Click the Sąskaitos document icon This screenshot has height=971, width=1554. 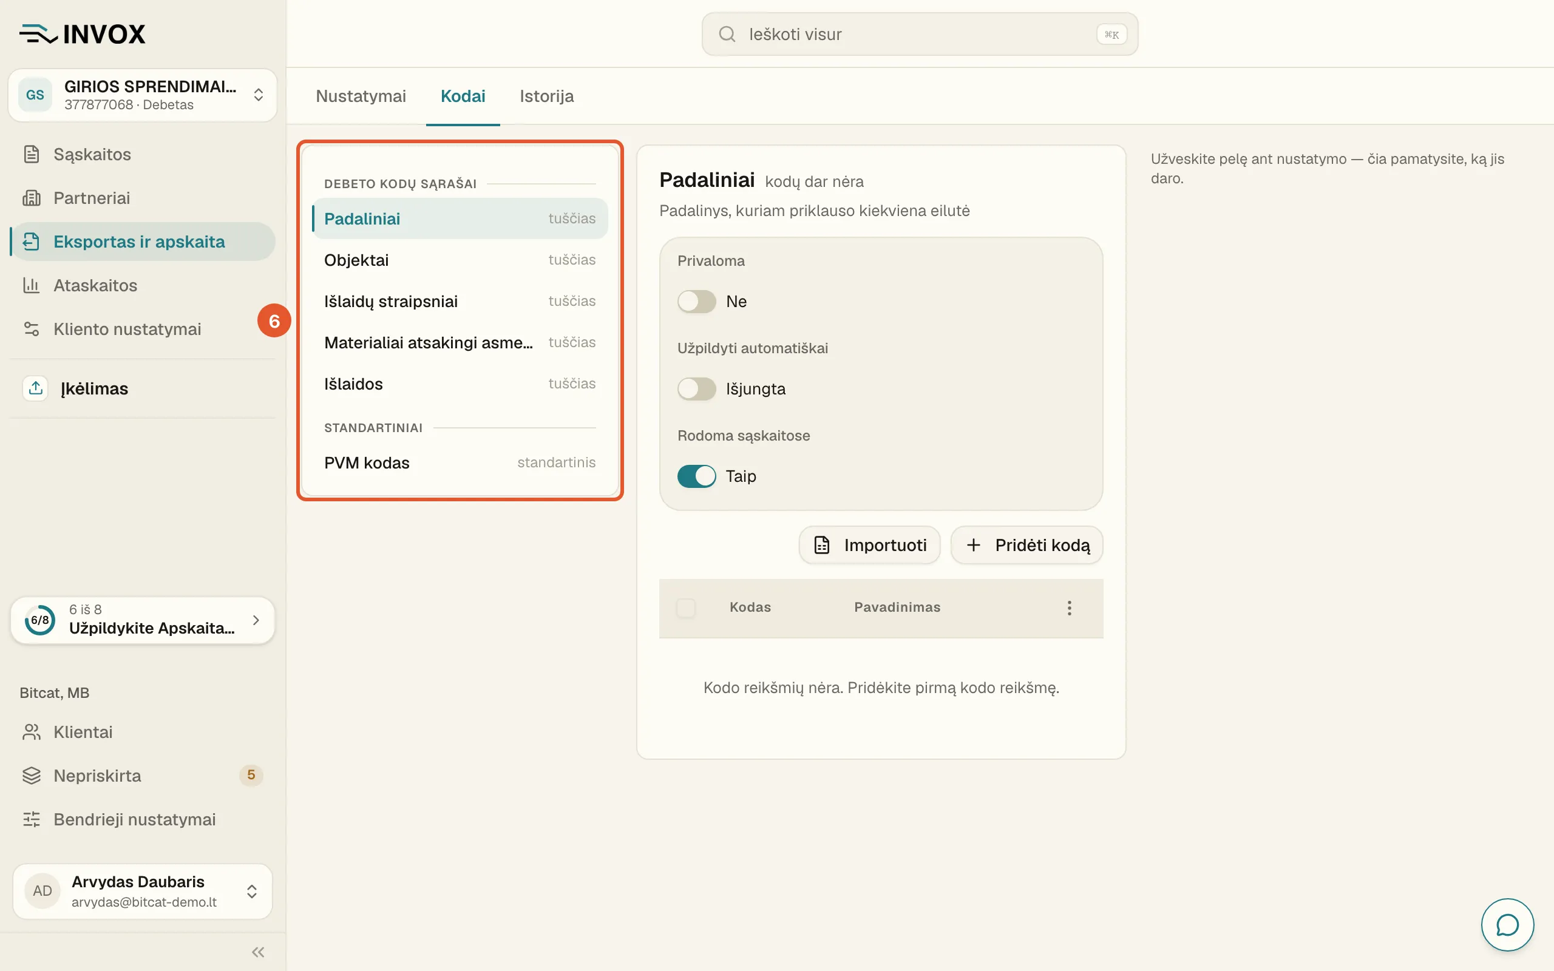32,154
